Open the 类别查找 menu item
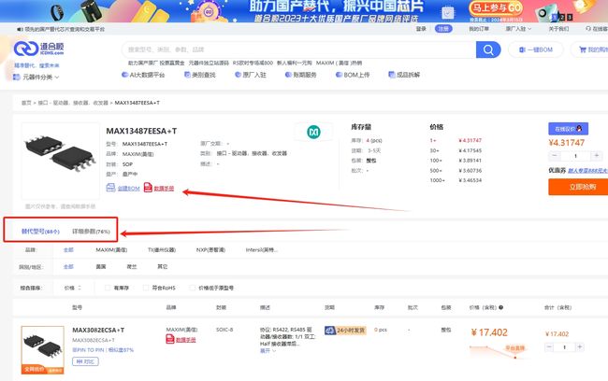Screen dimensions: 608x381 click(200, 75)
